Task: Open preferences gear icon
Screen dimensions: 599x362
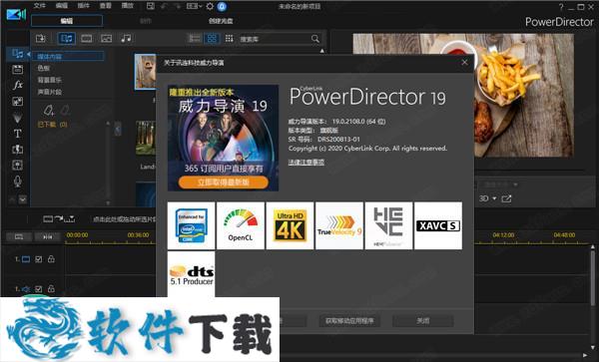Action: point(210,6)
